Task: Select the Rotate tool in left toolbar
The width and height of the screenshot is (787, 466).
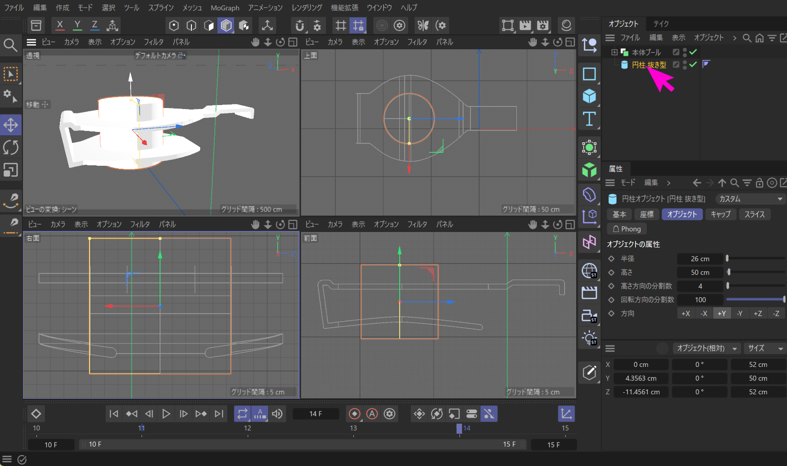Action: click(10, 148)
